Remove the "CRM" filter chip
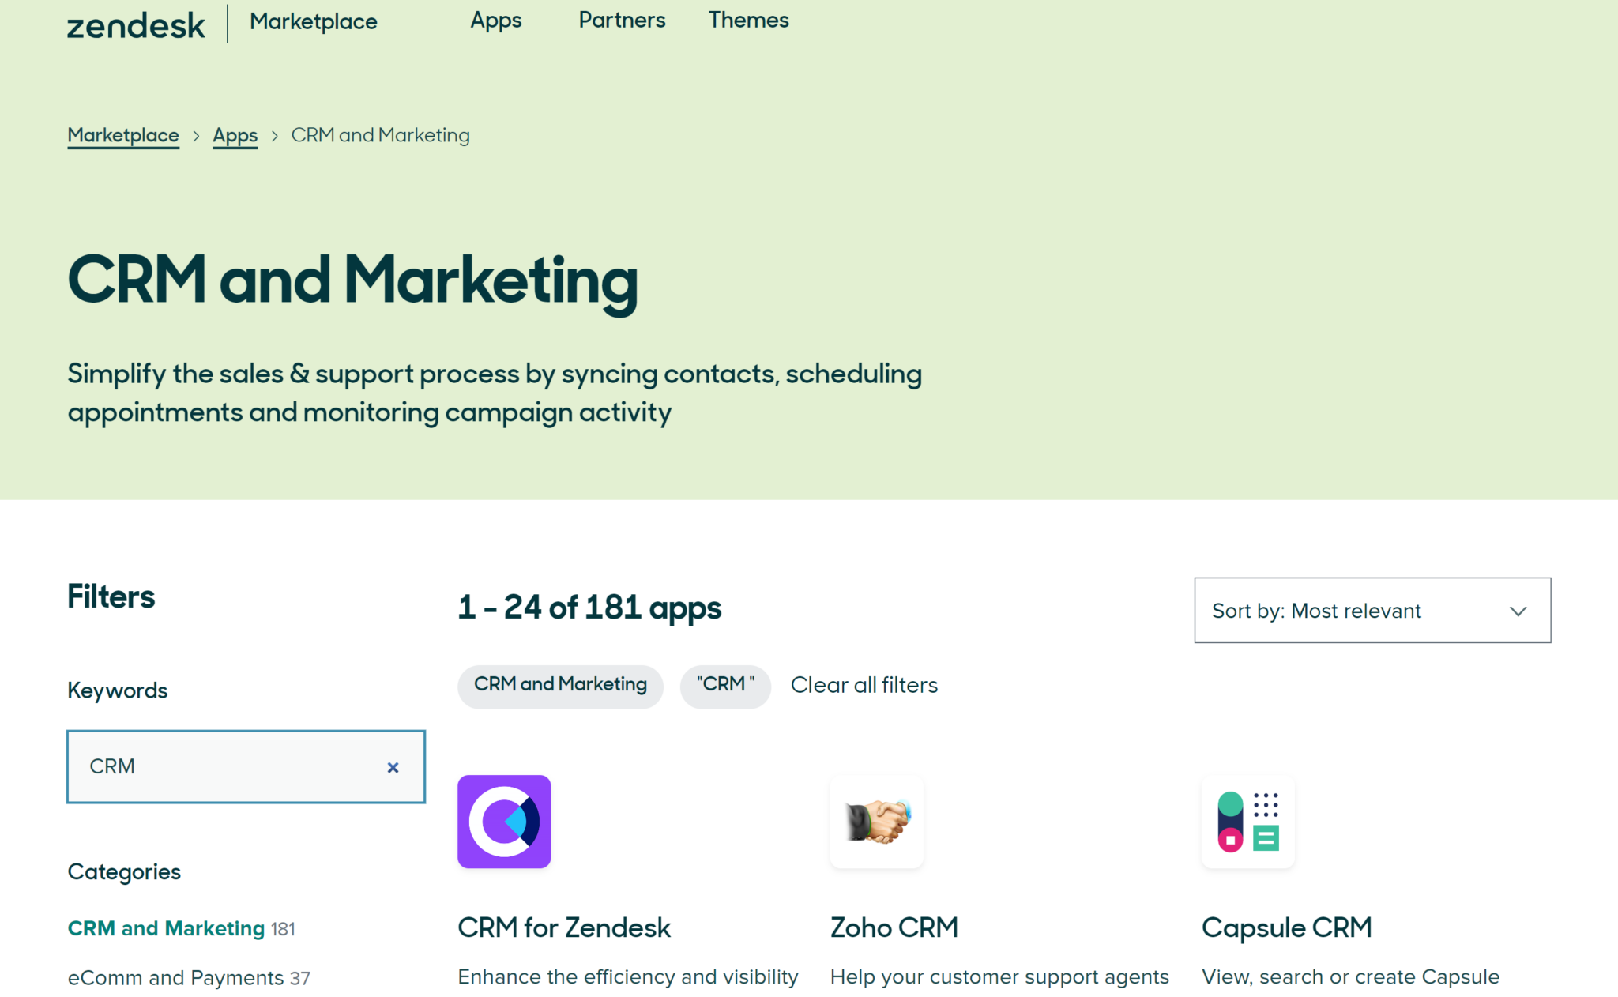Screen dimensions: 1618x997 (725, 686)
